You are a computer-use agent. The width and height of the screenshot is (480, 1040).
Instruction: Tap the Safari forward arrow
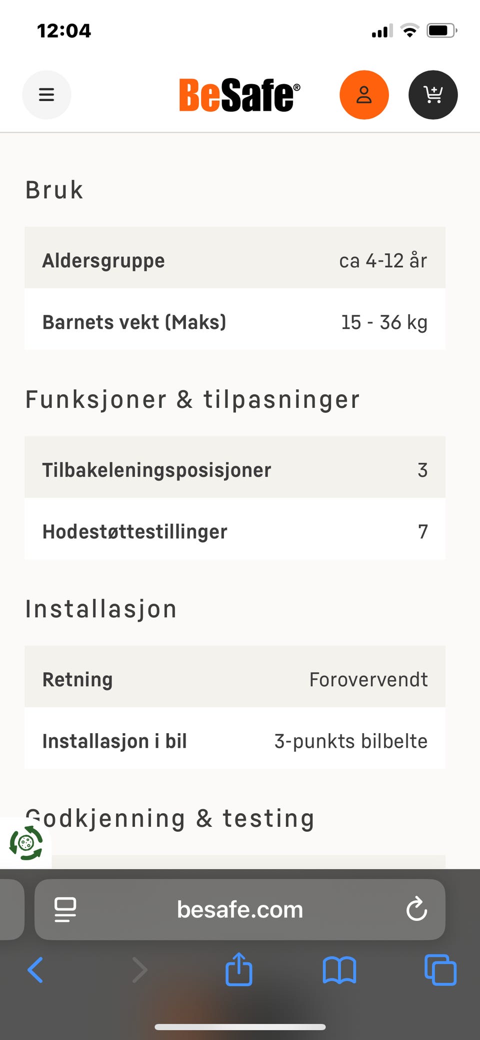tap(139, 970)
